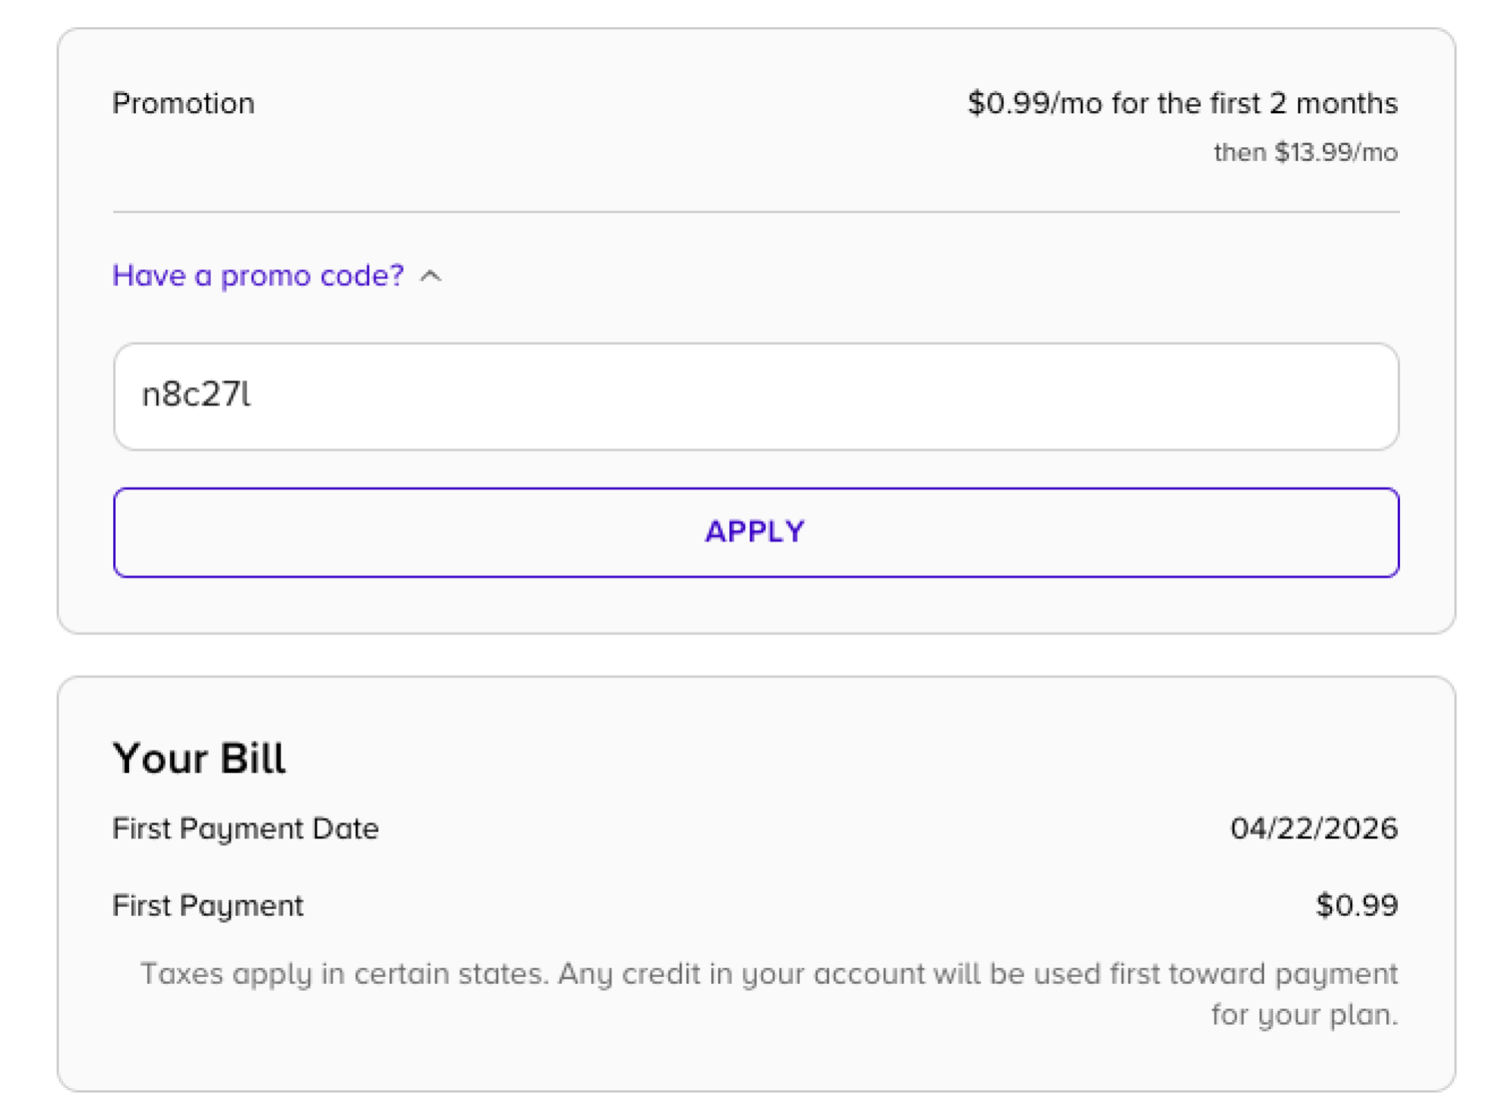Click the "then $13.99/mo" price note
Image resolution: width=1511 pixels, height=1119 pixels.
(1305, 153)
